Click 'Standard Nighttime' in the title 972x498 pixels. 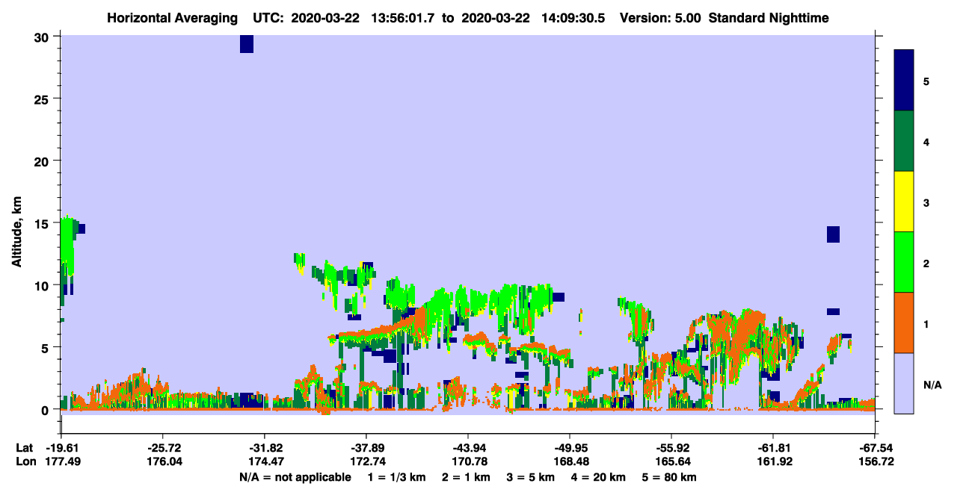[769, 18]
